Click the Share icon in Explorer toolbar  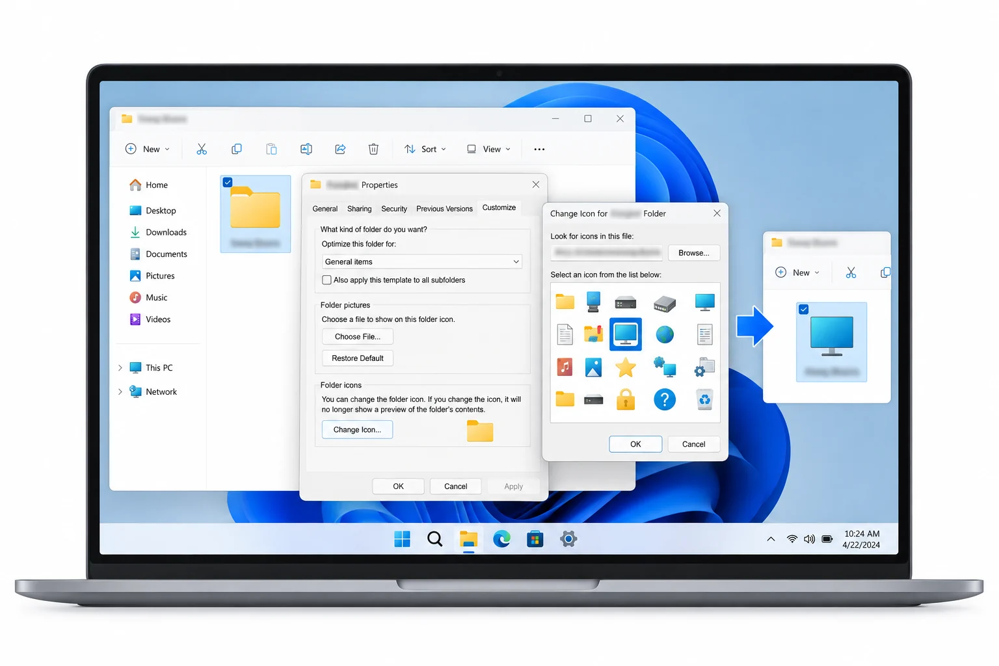tap(340, 149)
